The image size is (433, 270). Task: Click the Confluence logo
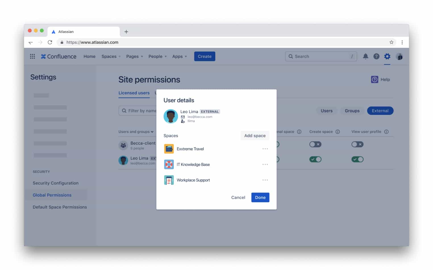(x=58, y=56)
